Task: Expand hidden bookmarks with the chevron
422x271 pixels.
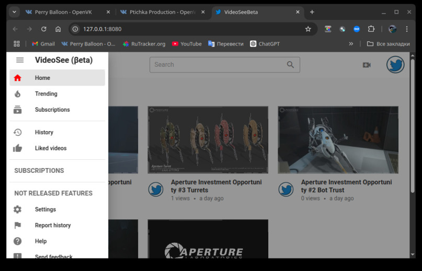Action: (x=350, y=44)
